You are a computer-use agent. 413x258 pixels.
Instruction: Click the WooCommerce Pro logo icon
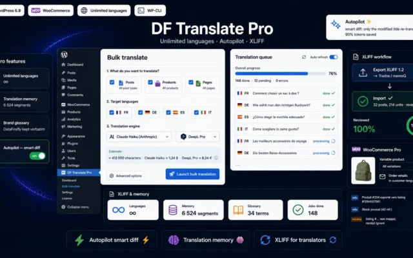click(x=356, y=150)
